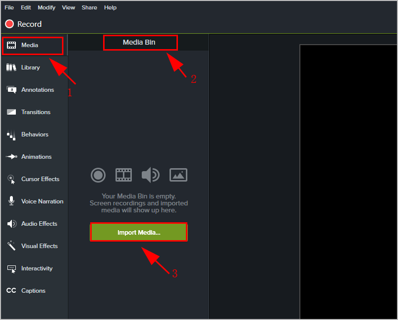
Task: Click the recording icon in the empty Media Bin
Action: tap(98, 175)
